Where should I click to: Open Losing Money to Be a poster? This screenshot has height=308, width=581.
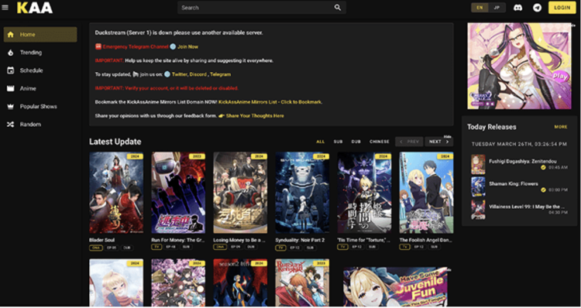point(240,193)
